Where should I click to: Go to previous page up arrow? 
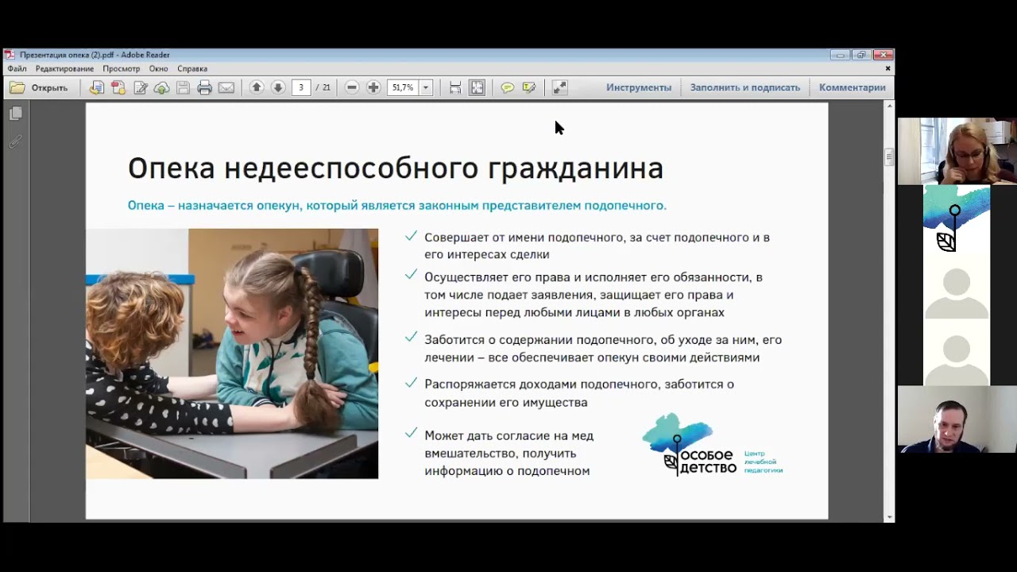point(257,87)
